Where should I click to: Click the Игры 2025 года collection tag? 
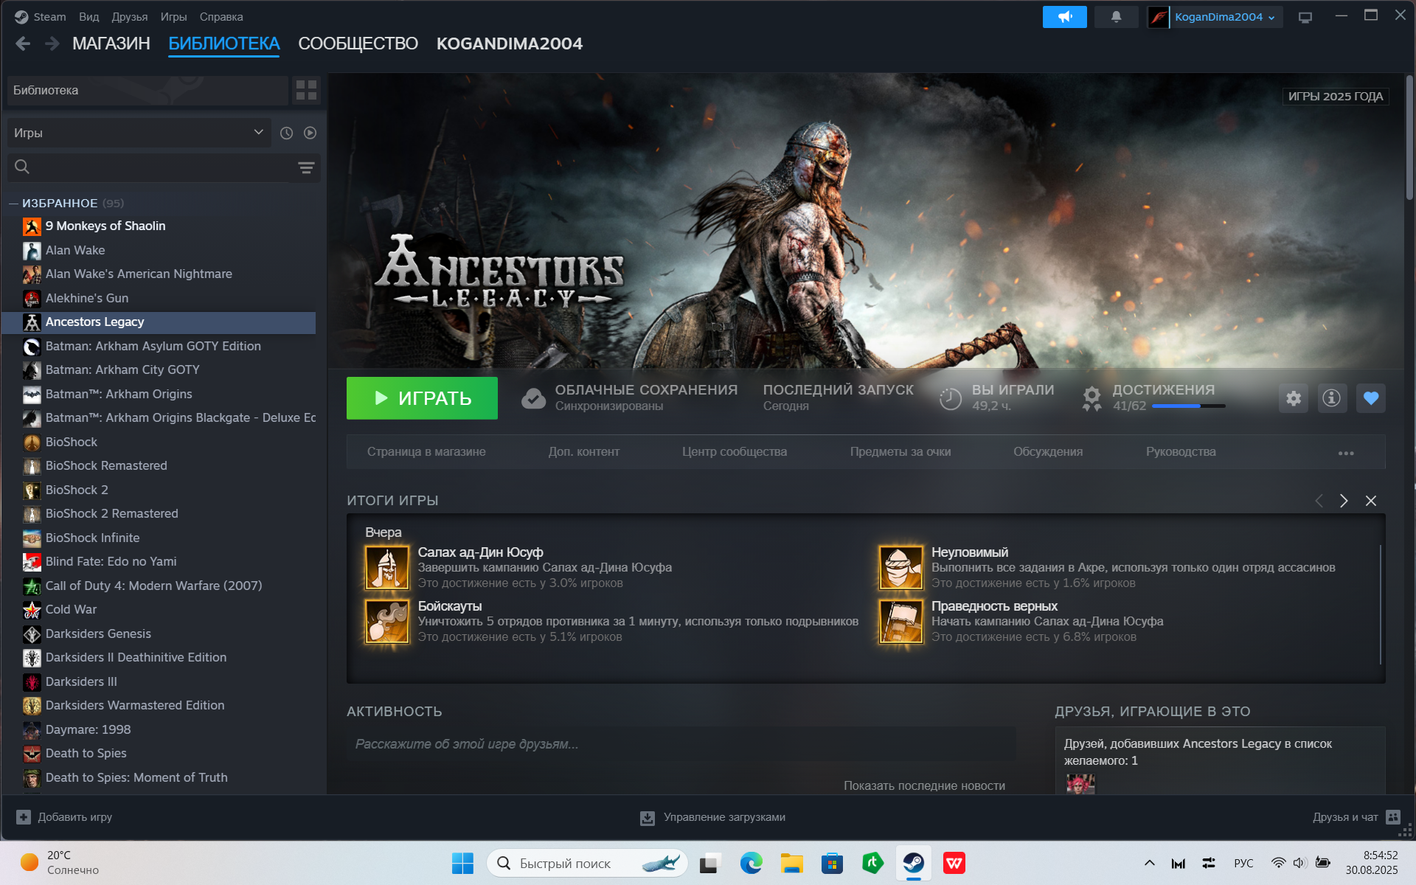coord(1335,97)
